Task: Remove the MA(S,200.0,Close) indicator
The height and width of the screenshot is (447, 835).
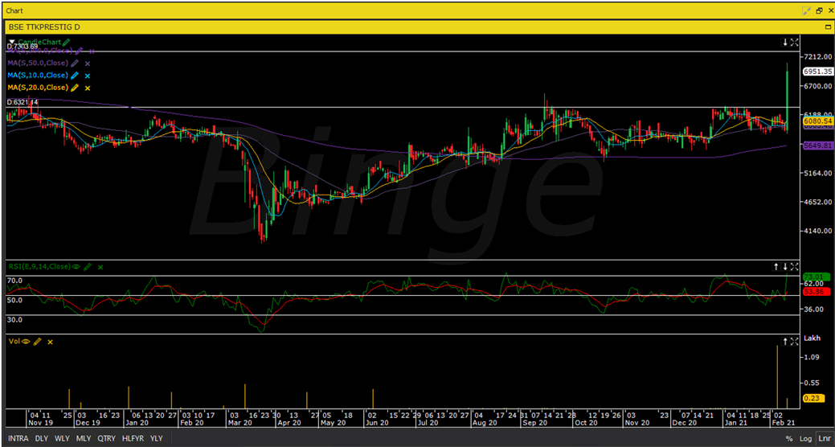Action: pyautogui.click(x=92, y=51)
